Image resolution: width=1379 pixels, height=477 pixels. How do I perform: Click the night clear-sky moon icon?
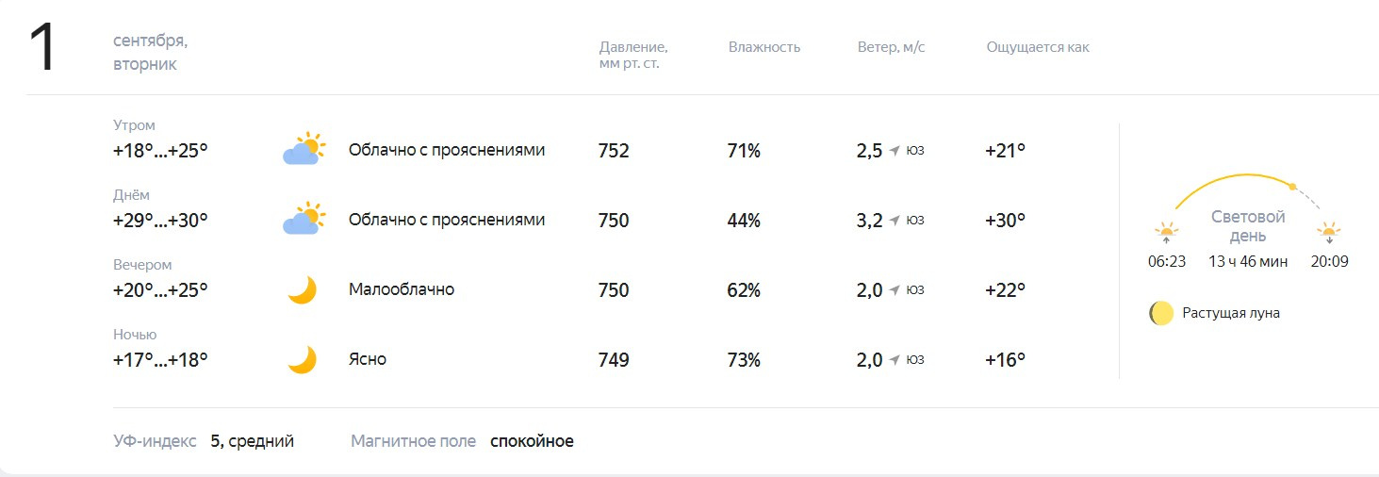[302, 359]
